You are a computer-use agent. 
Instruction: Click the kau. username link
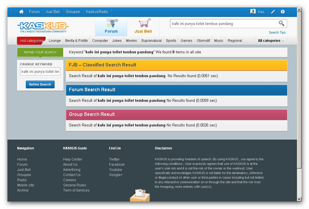tap(261, 12)
